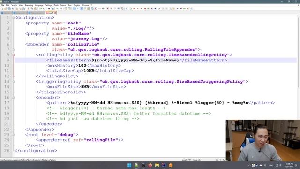Collapse the appender fold marker at line 7
The height and width of the screenshot is (169, 300).
coord(14,50)
